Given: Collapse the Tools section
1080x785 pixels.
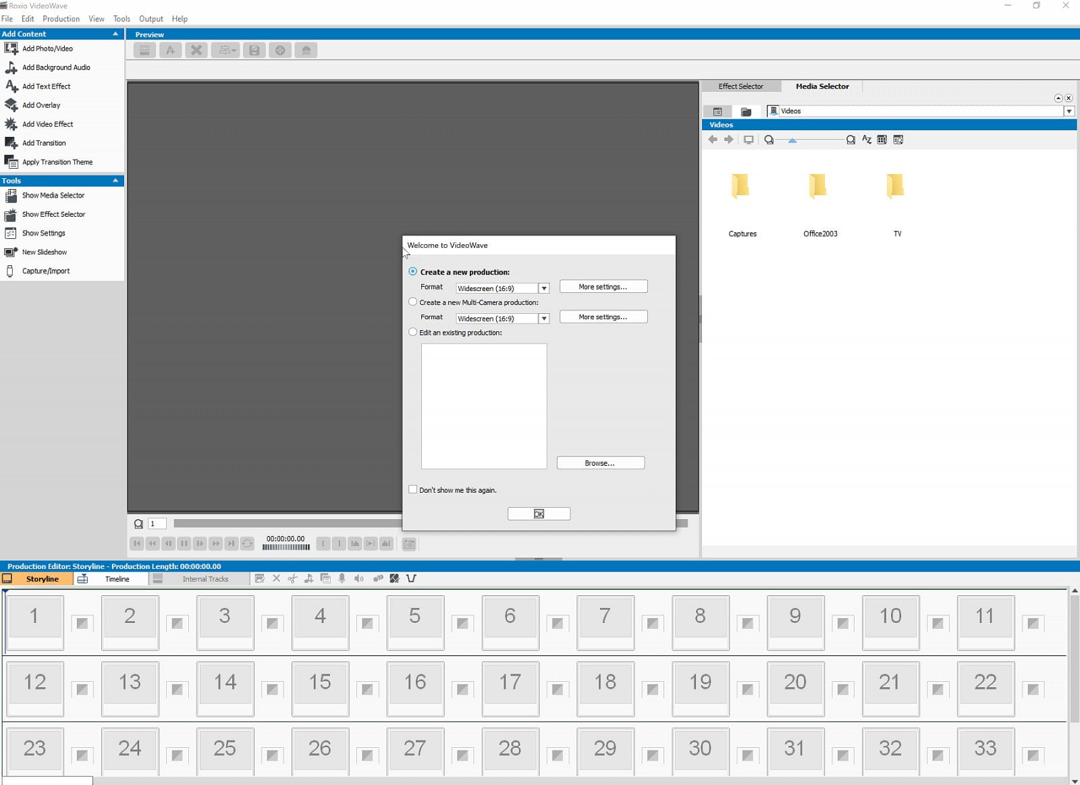Looking at the screenshot, I should tap(115, 181).
